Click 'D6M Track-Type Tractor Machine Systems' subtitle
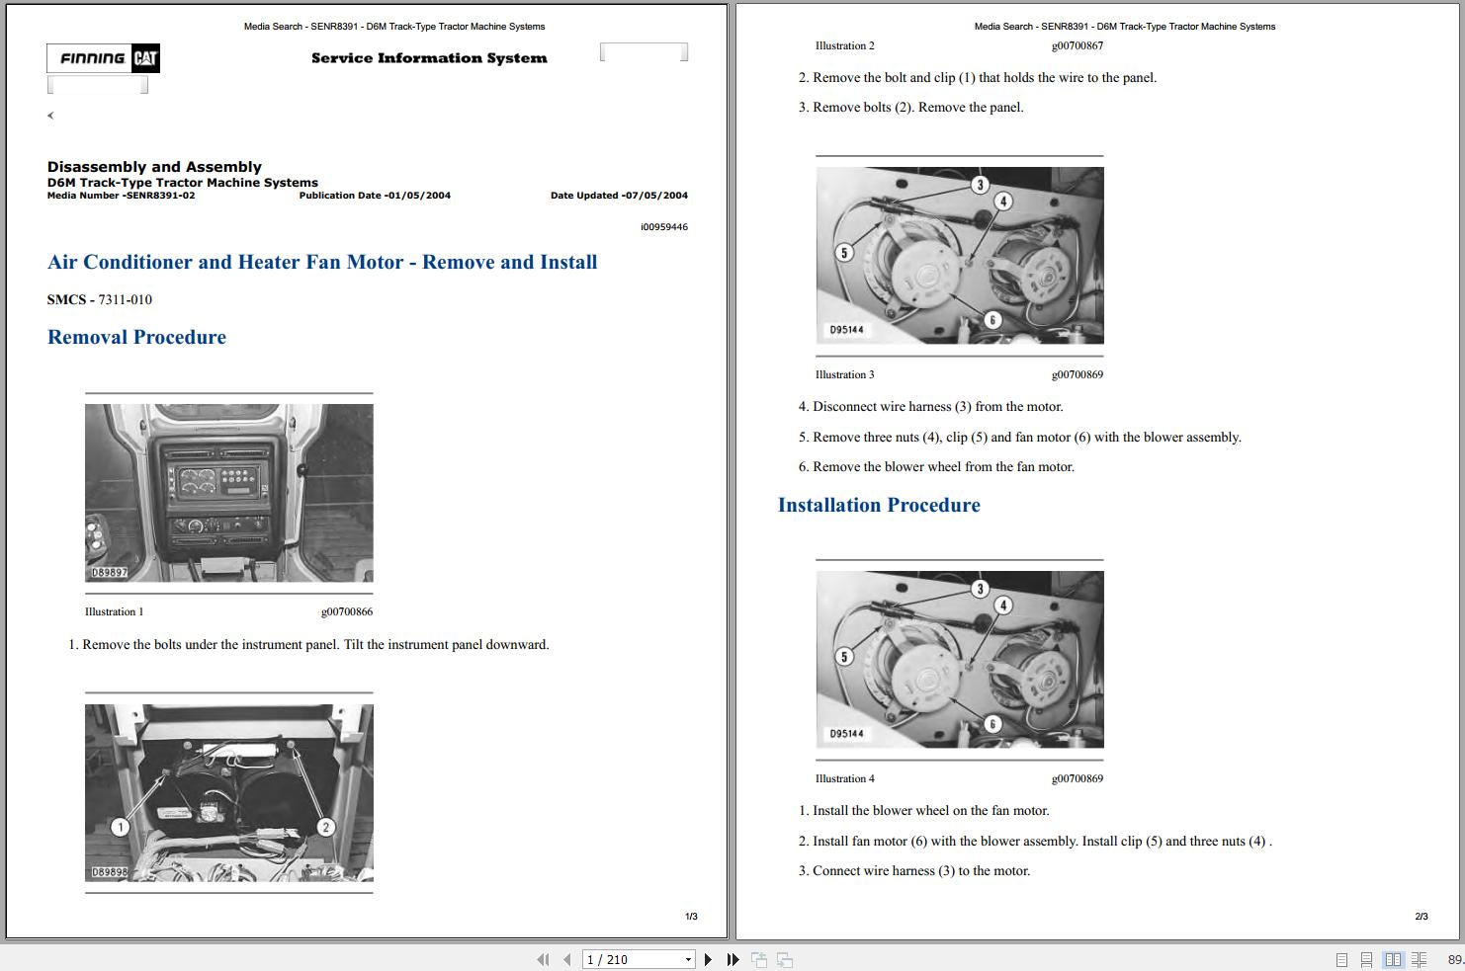Viewport: 1465px width, 971px height. 183,183
